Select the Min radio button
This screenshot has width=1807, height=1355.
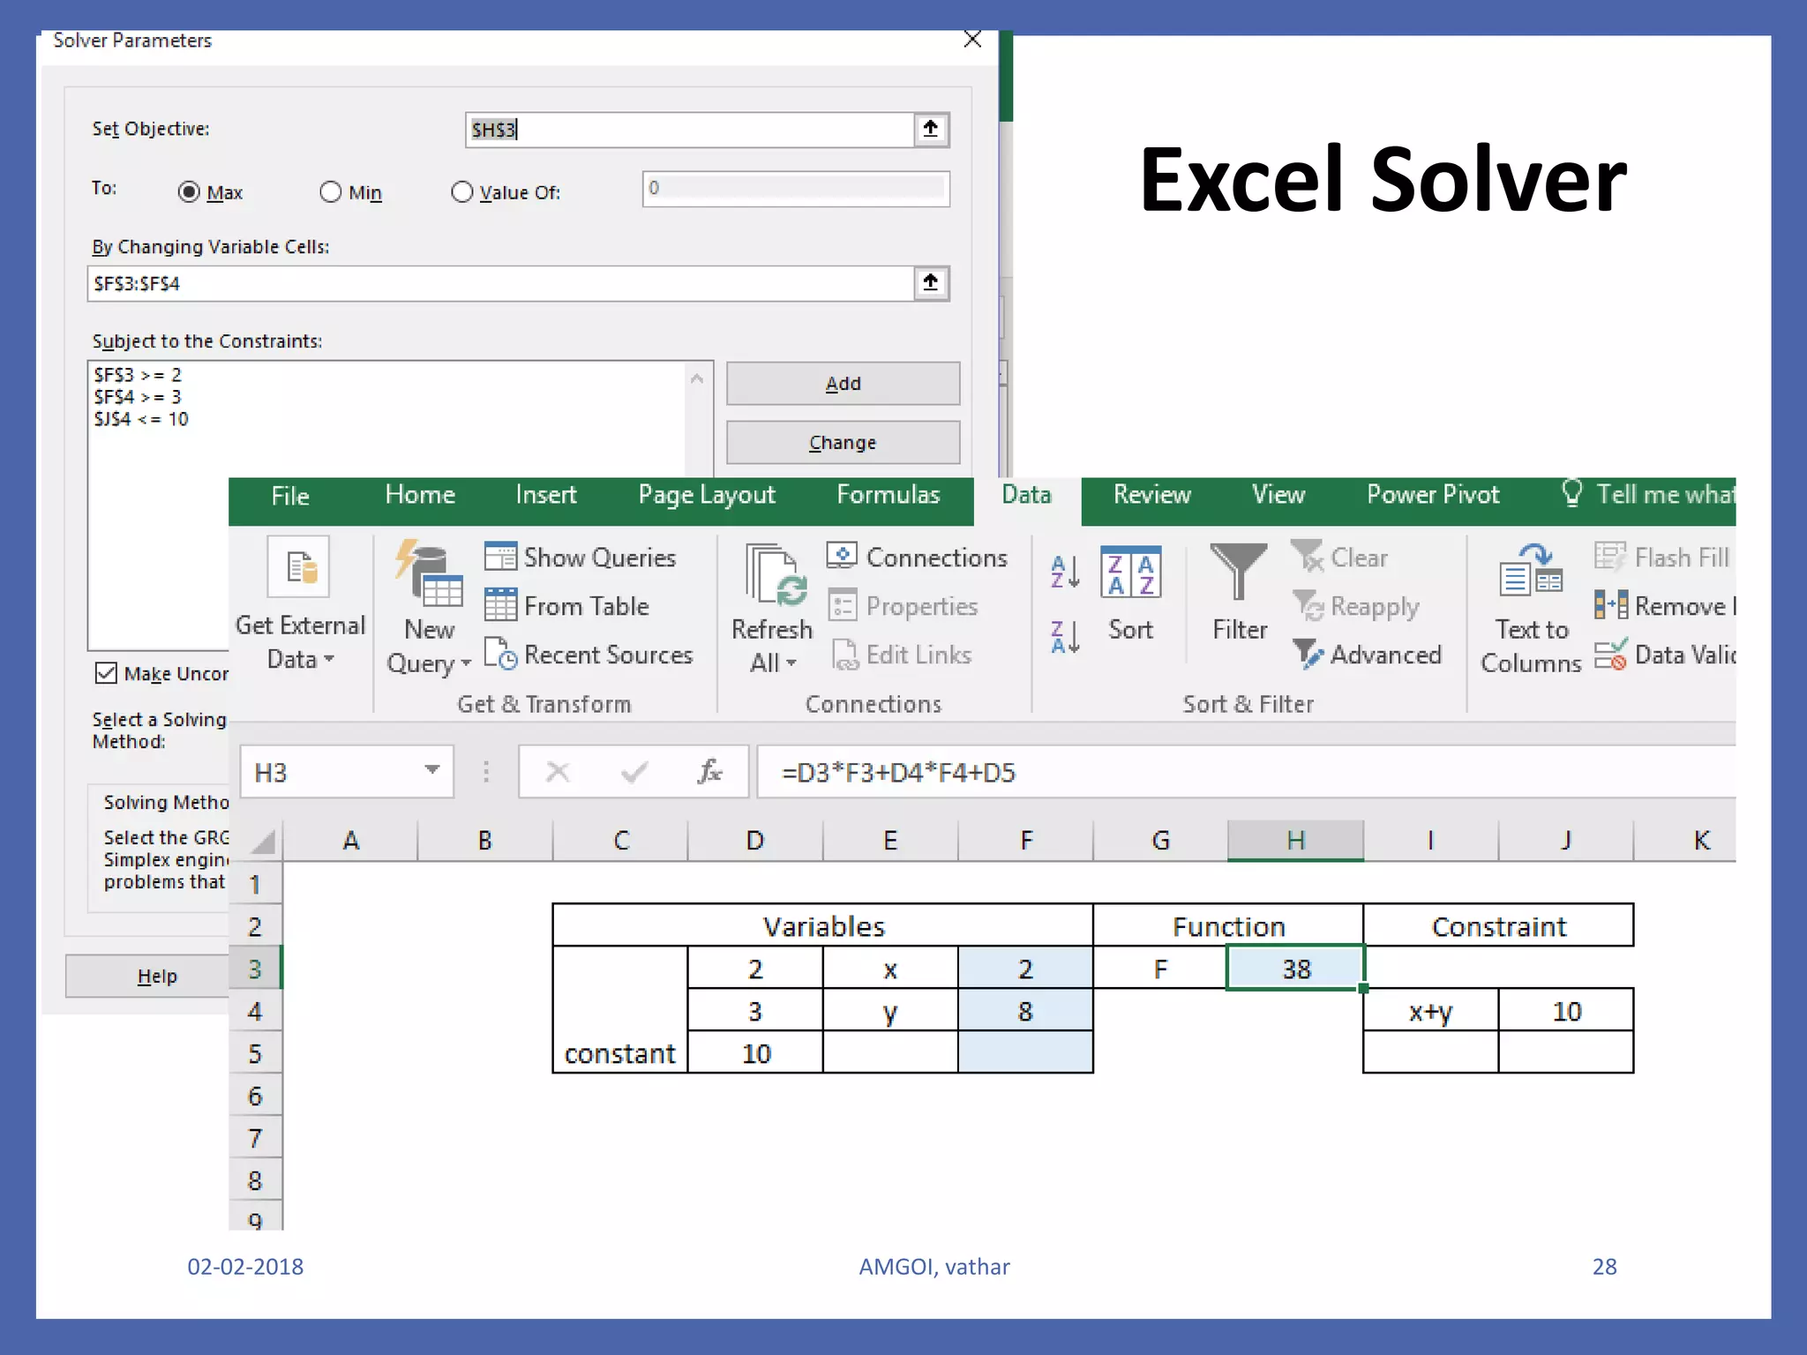330,191
